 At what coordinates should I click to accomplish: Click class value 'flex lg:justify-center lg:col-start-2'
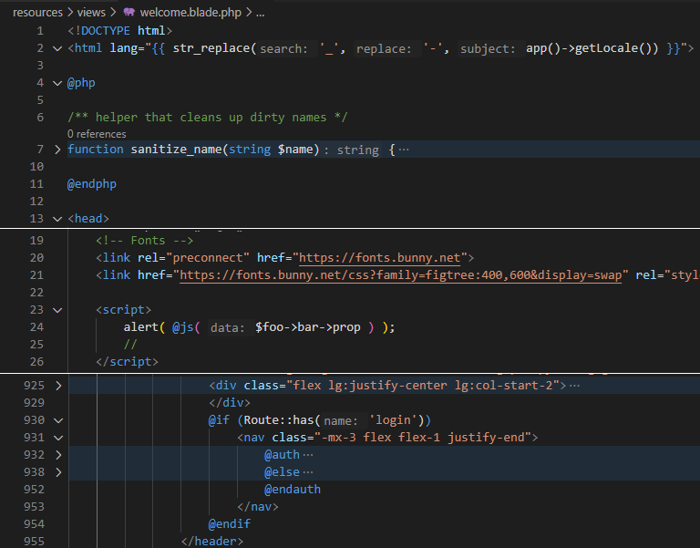point(423,386)
